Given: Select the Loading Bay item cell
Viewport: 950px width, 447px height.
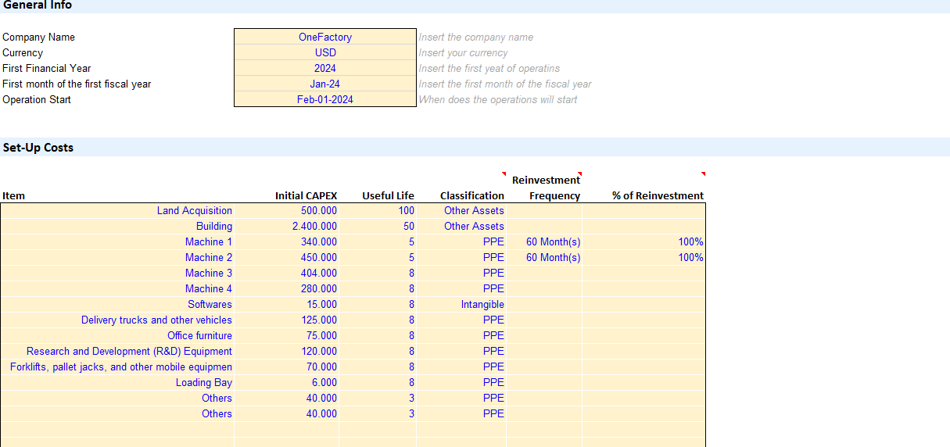Looking at the screenshot, I should 117,382.
